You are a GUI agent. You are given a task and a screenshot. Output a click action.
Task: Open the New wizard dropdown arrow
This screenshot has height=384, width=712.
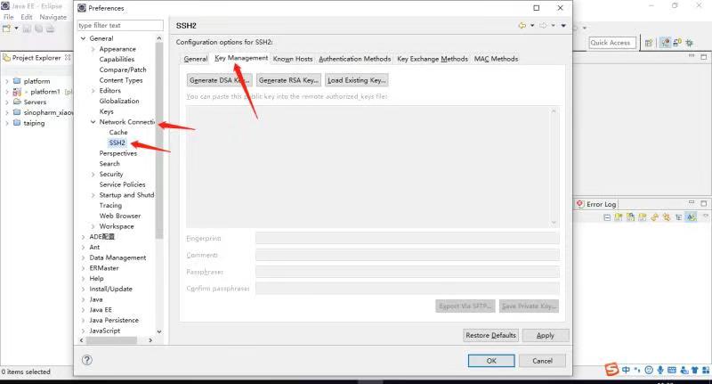click(x=16, y=29)
